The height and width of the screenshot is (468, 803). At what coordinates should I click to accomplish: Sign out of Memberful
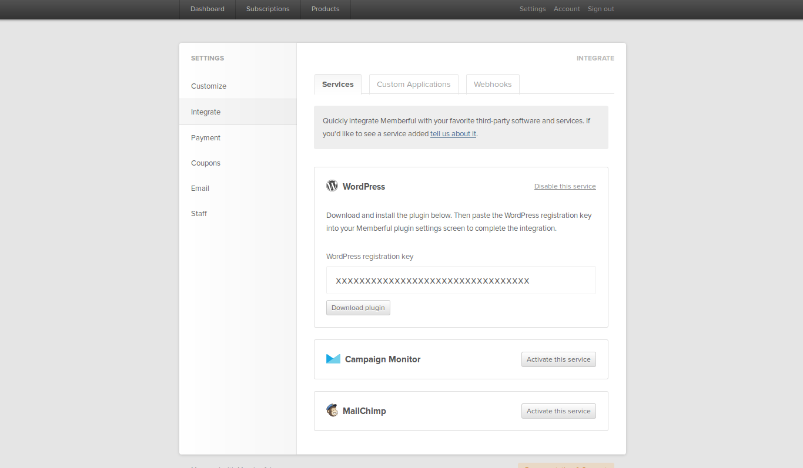click(x=601, y=9)
